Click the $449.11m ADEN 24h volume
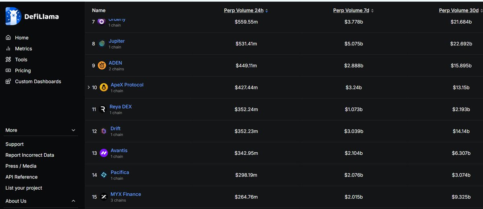The width and height of the screenshot is (483, 209). click(246, 66)
